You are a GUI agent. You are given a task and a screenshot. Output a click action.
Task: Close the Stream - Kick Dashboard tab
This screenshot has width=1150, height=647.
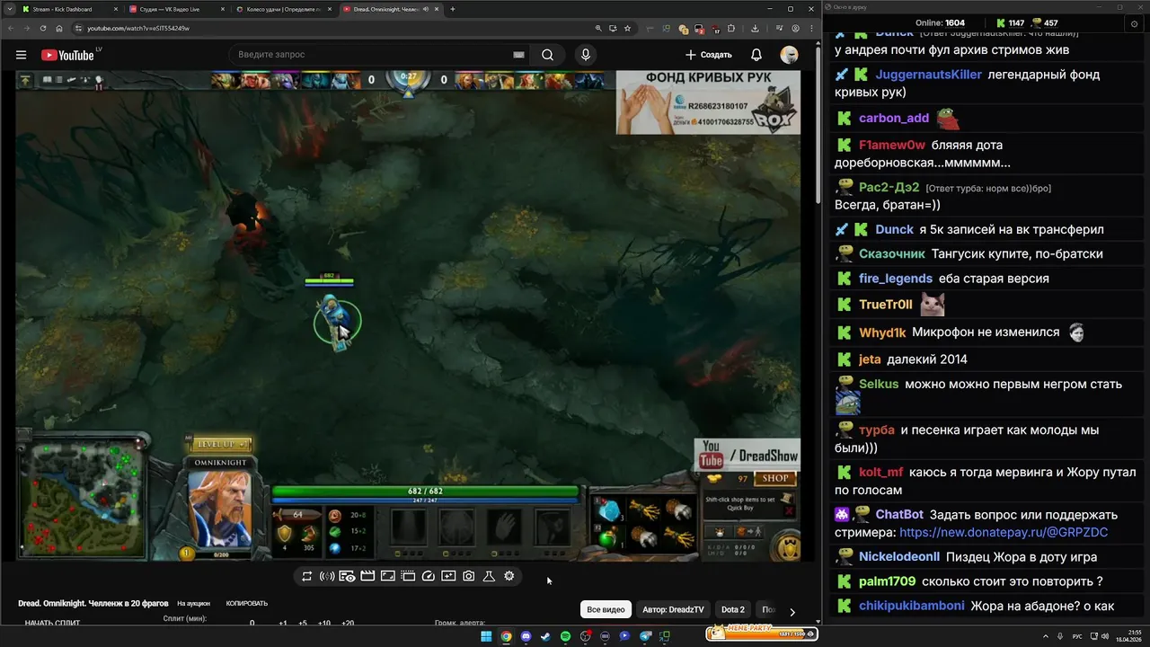[116, 9]
